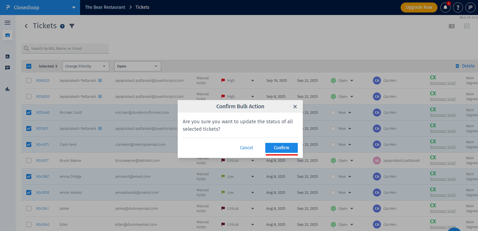Open the hamburger menu in the sidebar

click(x=8, y=22)
